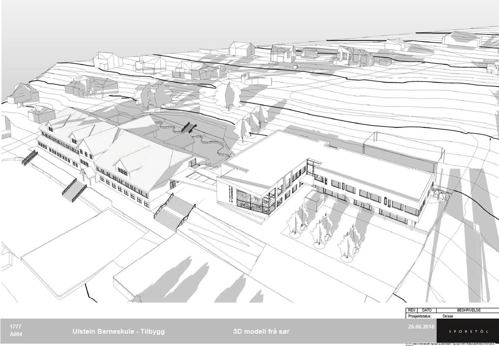Viewport: 499px width, 346px height.
Task: Click the Skisse status value
Action: 447,316
